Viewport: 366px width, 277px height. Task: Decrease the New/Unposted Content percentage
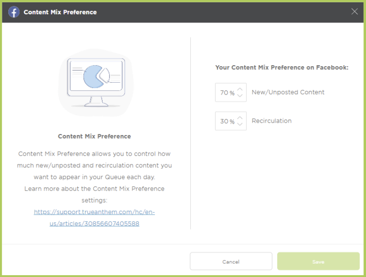click(x=240, y=95)
